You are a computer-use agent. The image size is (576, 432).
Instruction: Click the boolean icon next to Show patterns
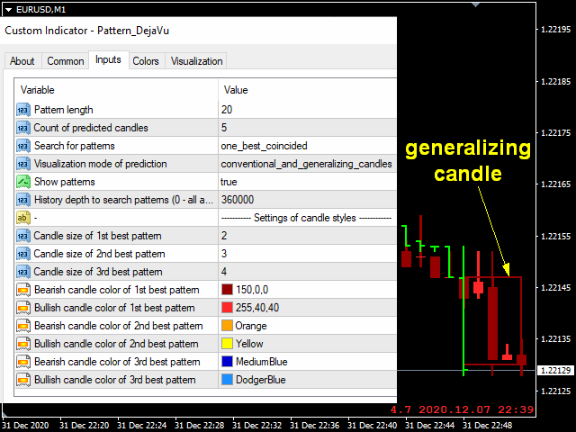(23, 182)
